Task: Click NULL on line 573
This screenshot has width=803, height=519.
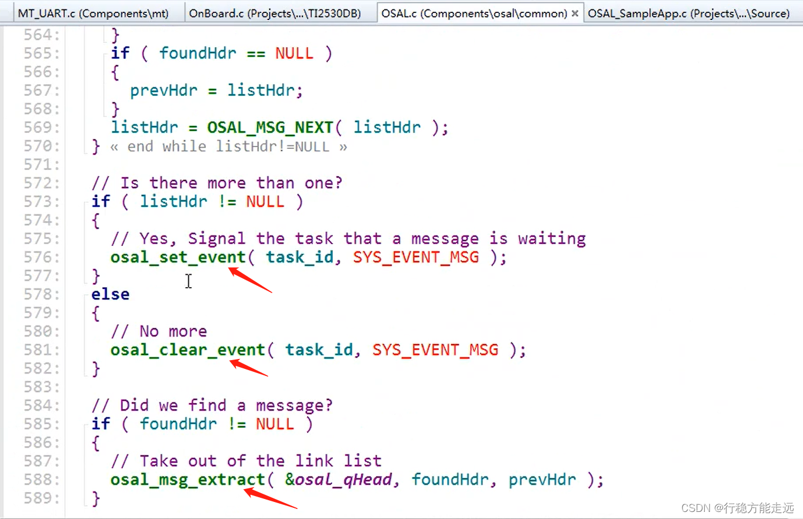Action: click(265, 202)
